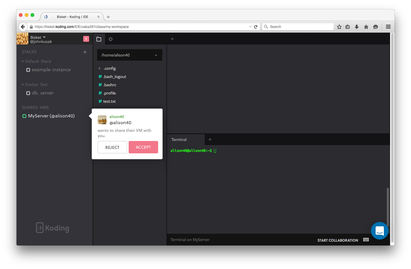This screenshot has width=411, height=269.
Task: Open the test.txt file
Action: (x=109, y=101)
